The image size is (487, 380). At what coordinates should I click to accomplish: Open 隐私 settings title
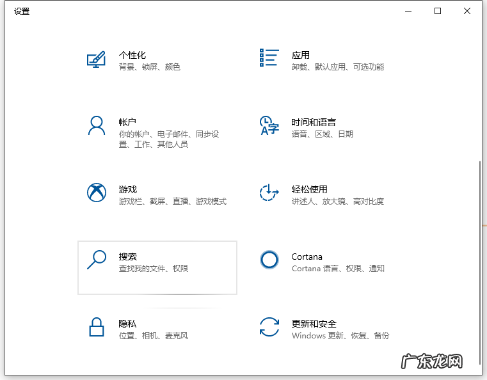pyautogui.click(x=127, y=324)
